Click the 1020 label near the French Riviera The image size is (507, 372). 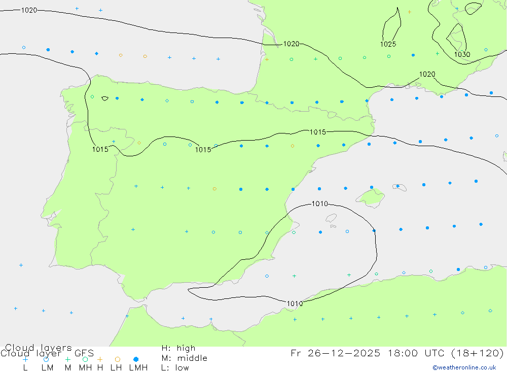(x=427, y=74)
